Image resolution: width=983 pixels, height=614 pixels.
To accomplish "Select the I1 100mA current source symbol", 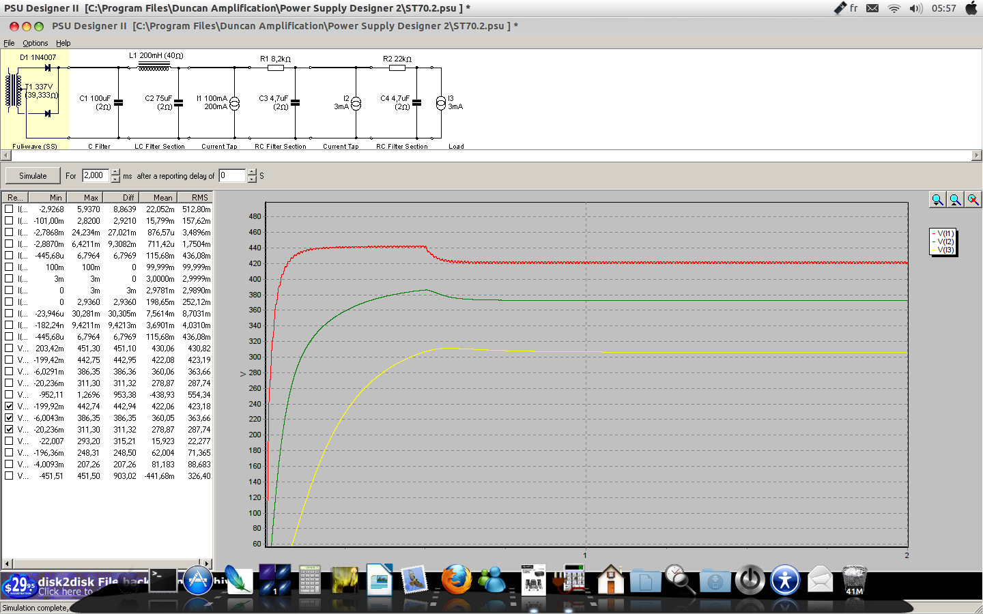I will 234,104.
